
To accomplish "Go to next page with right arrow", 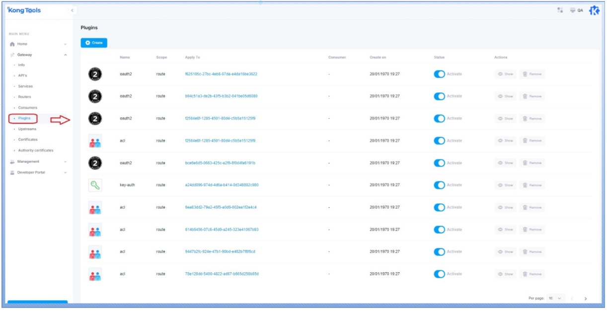I will pos(586,299).
